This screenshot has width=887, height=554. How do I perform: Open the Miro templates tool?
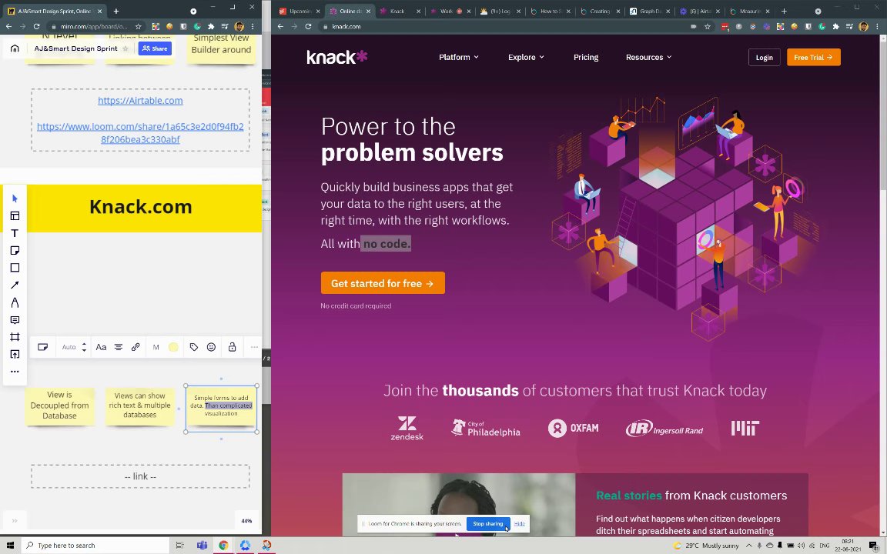(15, 216)
